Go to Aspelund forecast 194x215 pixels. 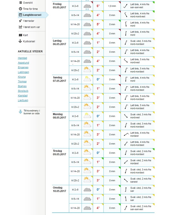[23, 63]
